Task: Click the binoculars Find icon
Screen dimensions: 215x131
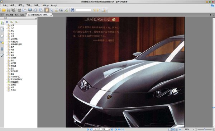Action: tap(72, 10)
